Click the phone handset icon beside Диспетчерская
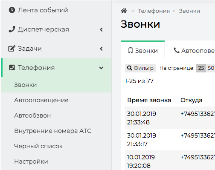 [12, 29]
